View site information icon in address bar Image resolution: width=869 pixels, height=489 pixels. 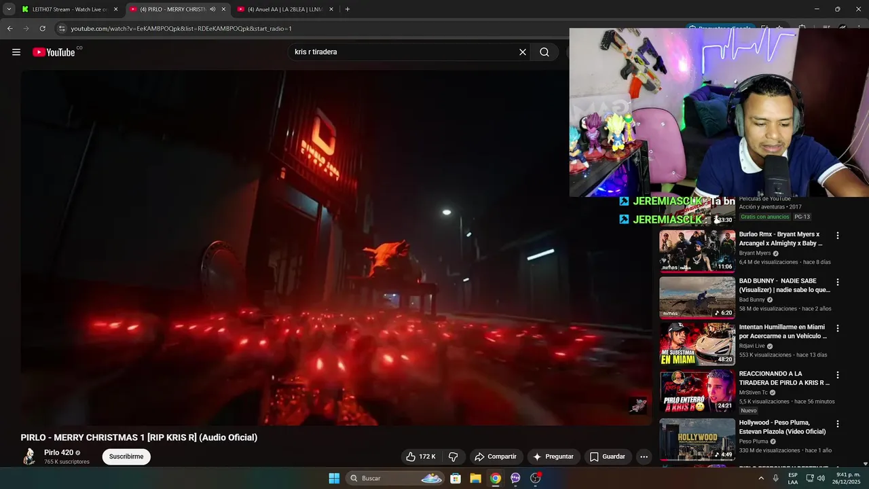point(62,29)
